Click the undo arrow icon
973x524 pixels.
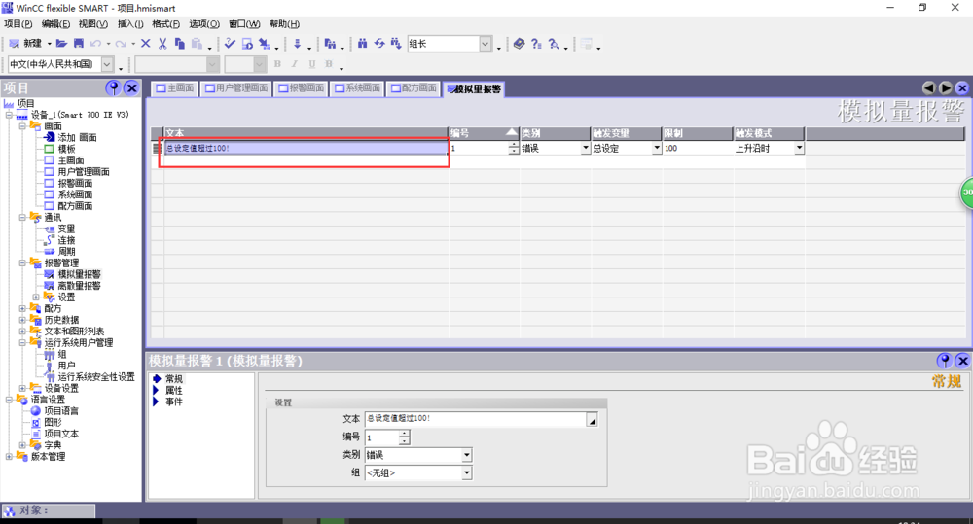pyautogui.click(x=95, y=44)
